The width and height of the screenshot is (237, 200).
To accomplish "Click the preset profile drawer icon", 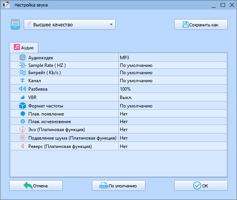I will tap(15, 24).
